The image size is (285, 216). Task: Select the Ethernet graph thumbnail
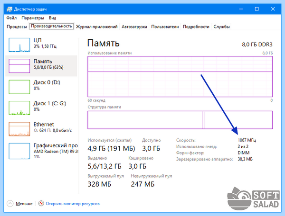pyautogui.click(x=19, y=129)
